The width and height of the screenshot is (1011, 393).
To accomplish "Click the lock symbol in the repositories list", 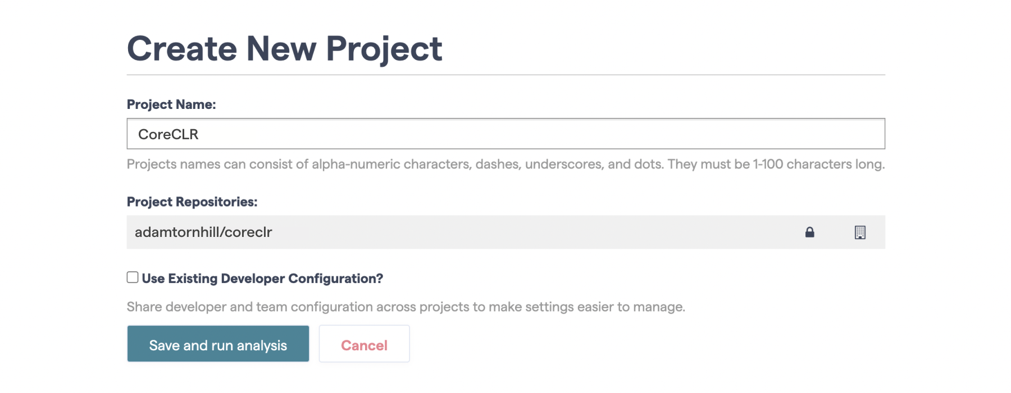I will point(810,232).
